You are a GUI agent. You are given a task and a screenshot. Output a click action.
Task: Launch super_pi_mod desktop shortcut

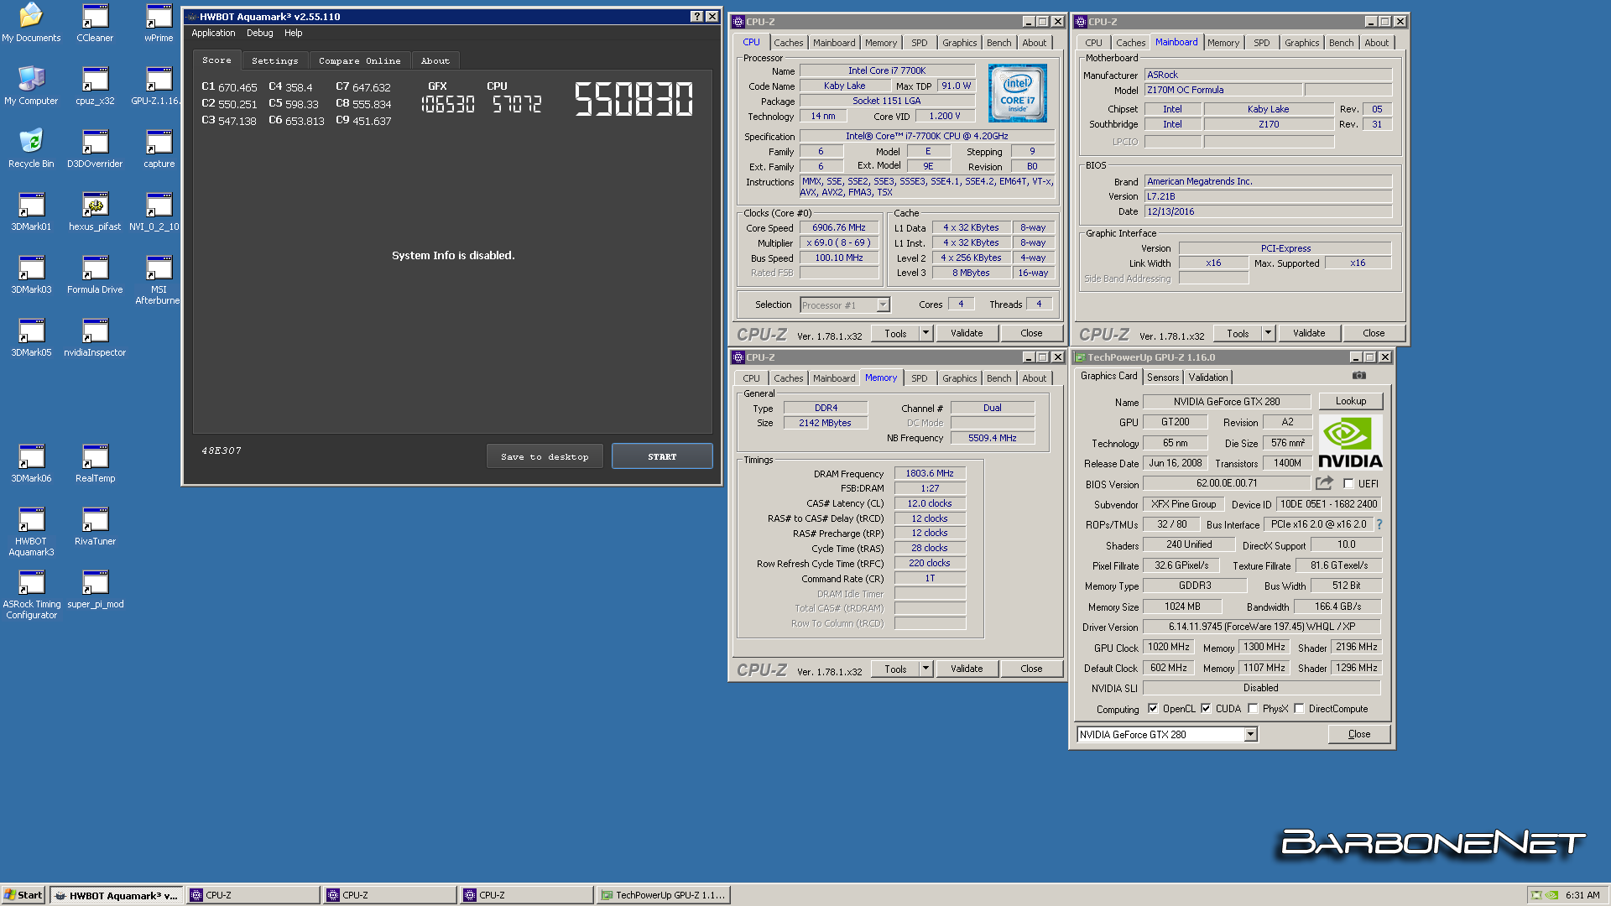point(95,589)
